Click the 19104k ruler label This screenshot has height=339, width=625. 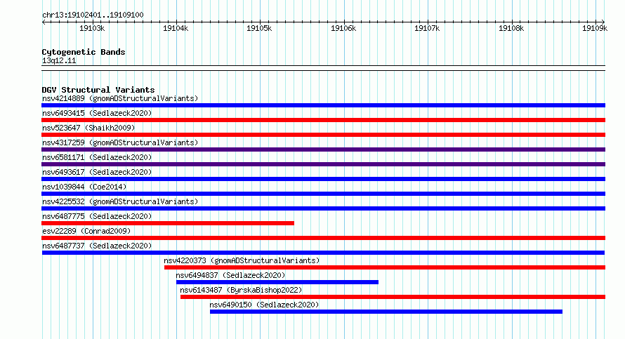point(176,28)
